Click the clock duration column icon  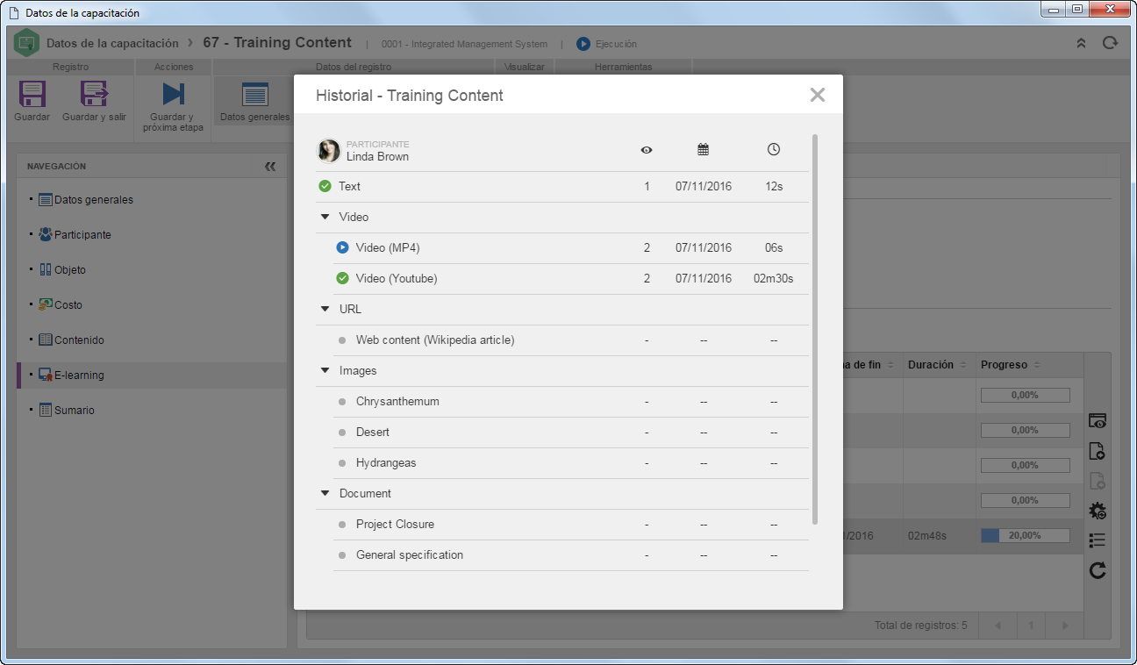(x=773, y=150)
